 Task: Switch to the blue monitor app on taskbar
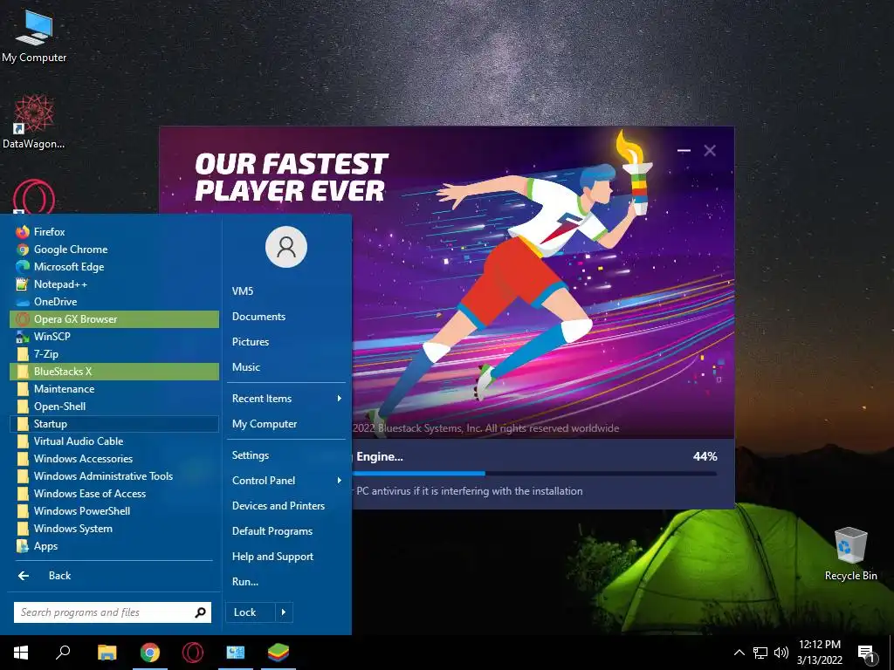click(236, 653)
